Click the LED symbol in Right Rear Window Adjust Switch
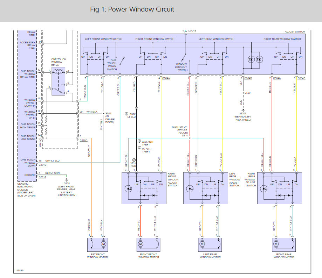 pos(264,188)
